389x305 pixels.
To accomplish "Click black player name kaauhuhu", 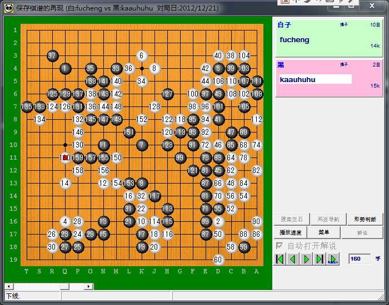I will click(297, 79).
